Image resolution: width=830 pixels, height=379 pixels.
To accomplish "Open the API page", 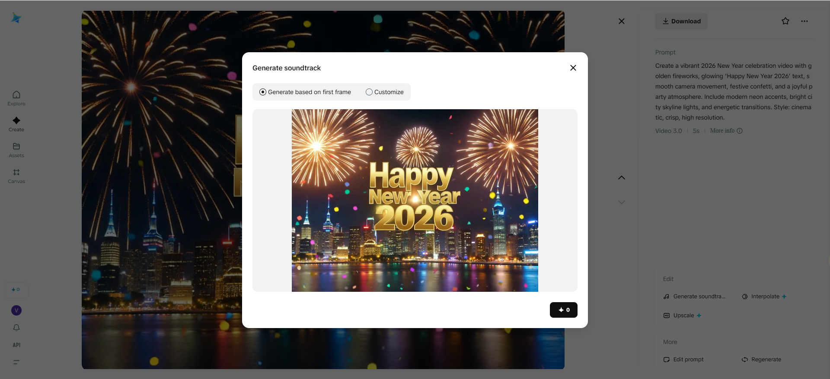I will pyautogui.click(x=16, y=345).
